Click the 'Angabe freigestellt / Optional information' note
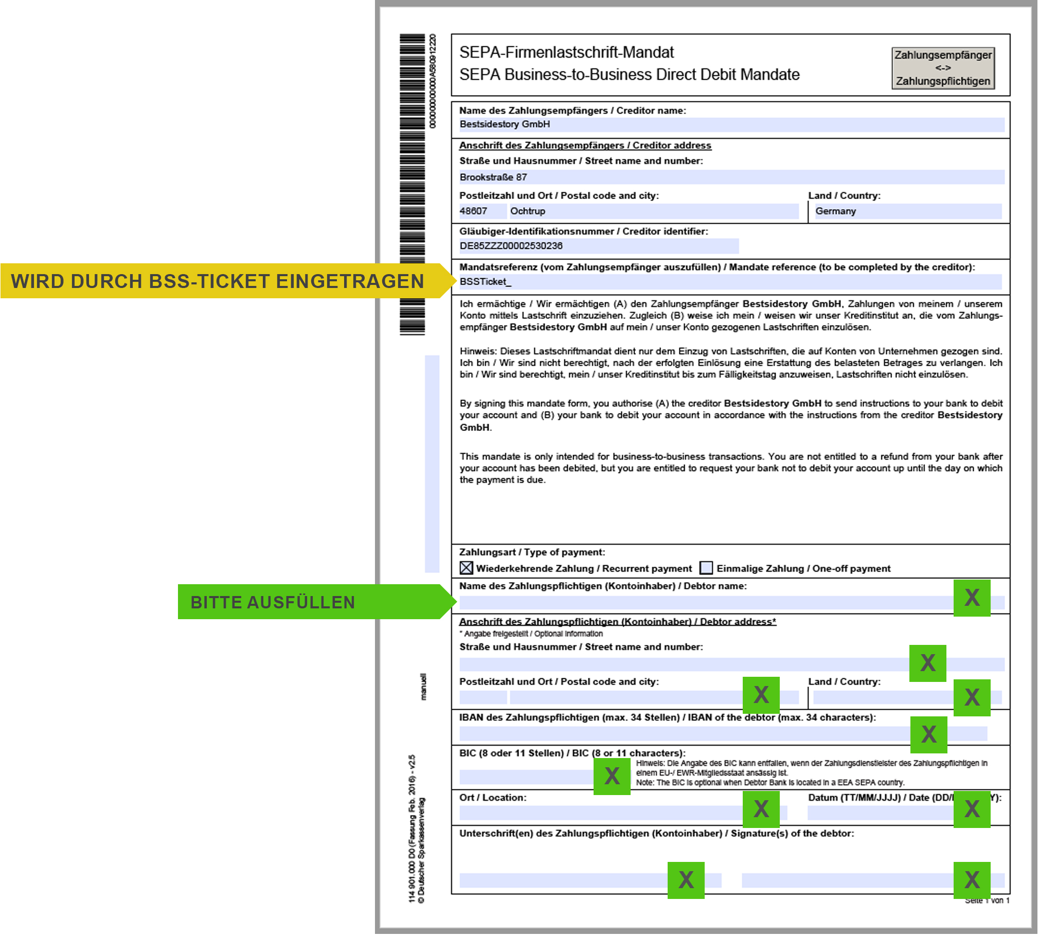Viewport: 1039px width, 937px height. (x=532, y=635)
